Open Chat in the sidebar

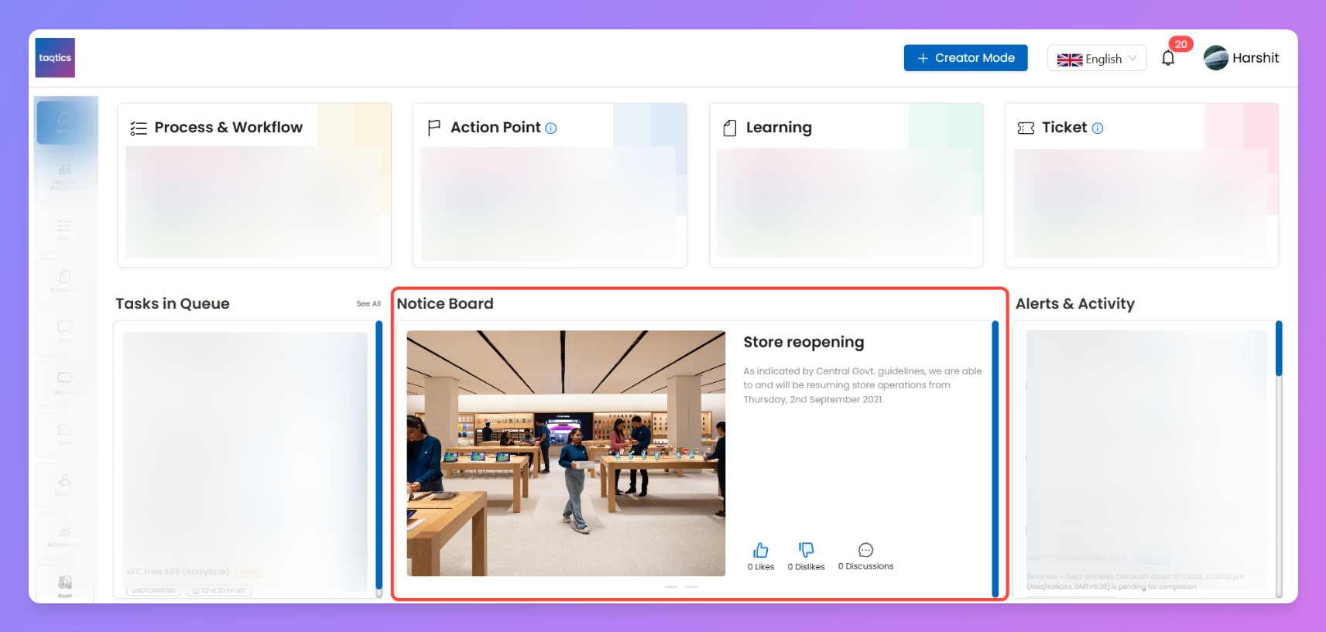tap(65, 332)
